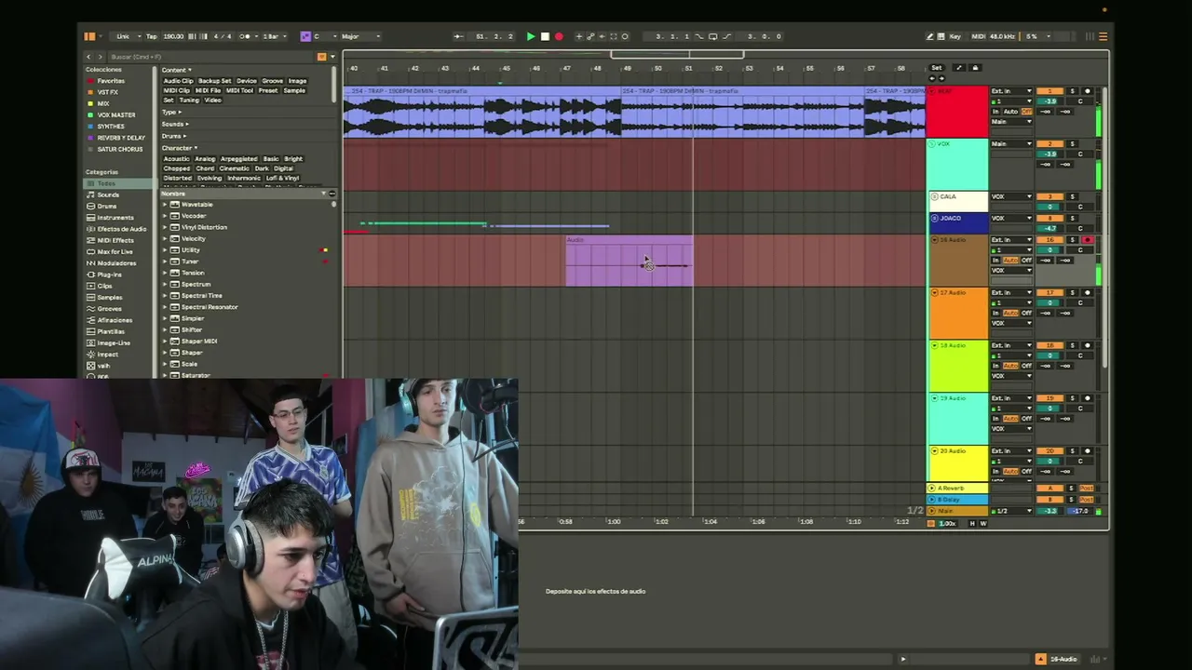The image size is (1192, 670).
Task: Select the Tuner device icon
Action: click(x=175, y=261)
